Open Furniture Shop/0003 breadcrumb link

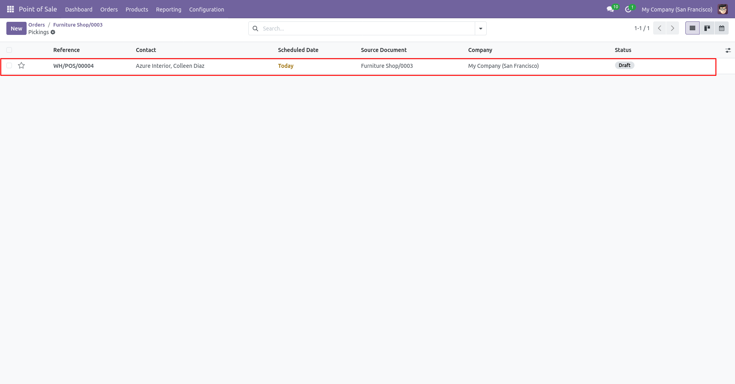click(78, 25)
